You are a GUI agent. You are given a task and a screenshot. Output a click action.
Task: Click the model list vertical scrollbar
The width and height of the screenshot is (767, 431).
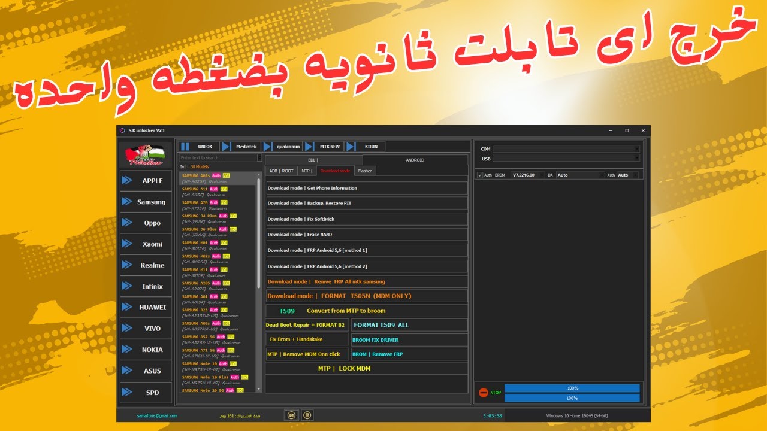(x=259, y=233)
